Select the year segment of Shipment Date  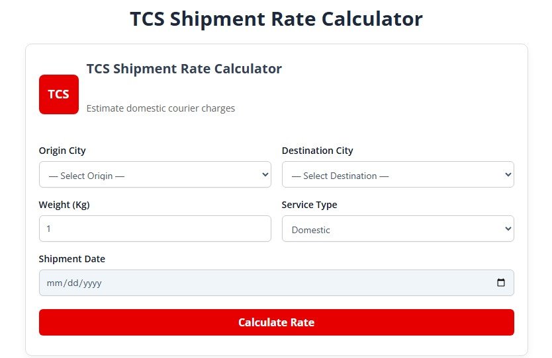(x=91, y=283)
